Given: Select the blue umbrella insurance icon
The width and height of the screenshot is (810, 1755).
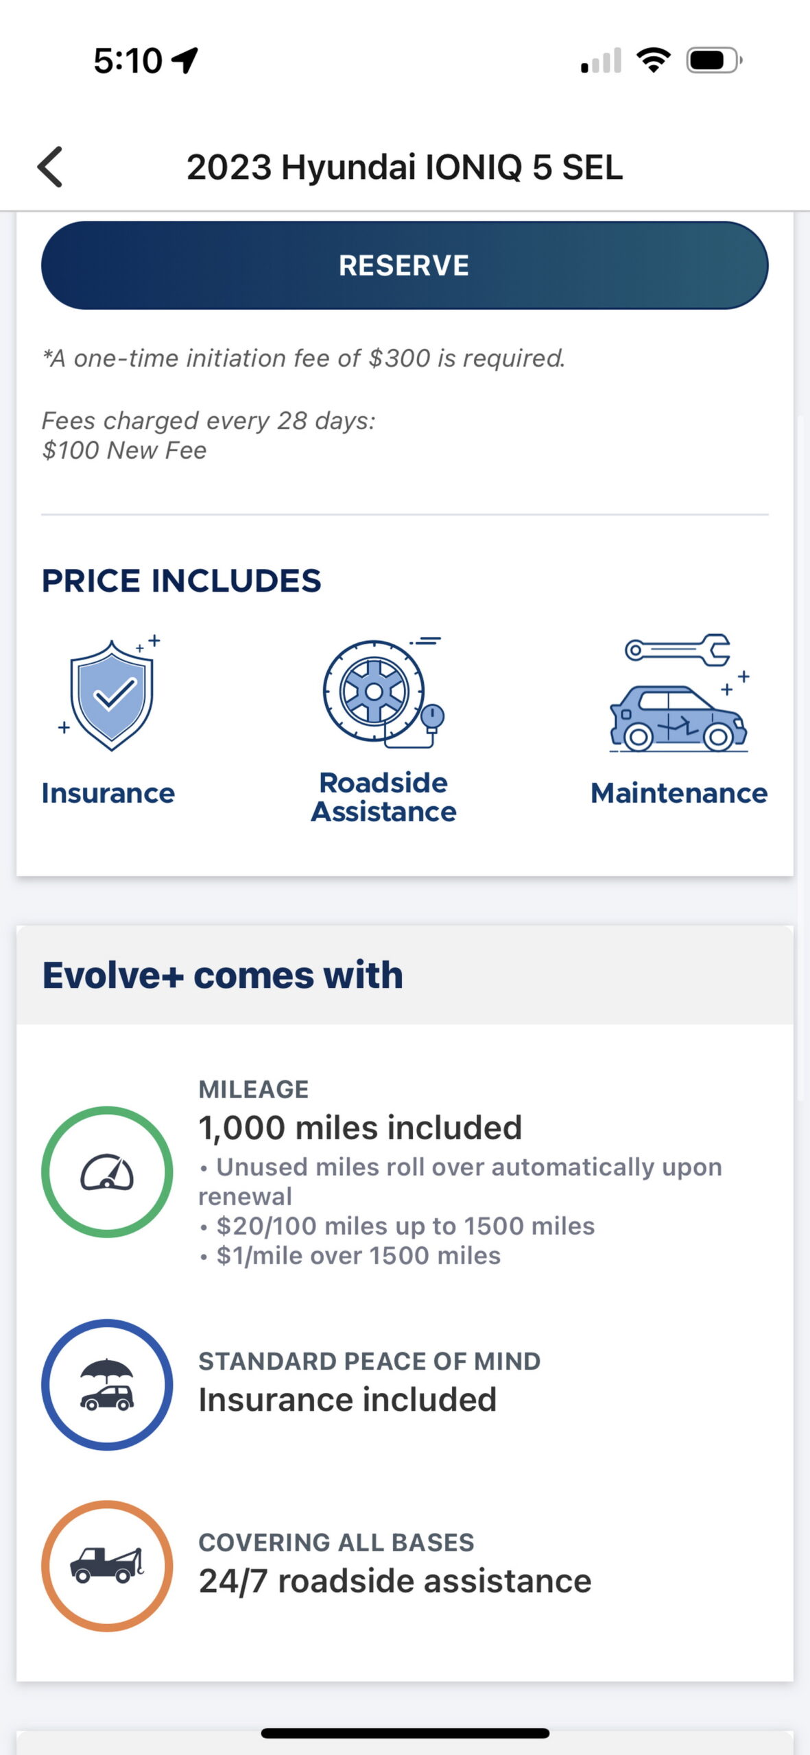Looking at the screenshot, I should [x=108, y=1383].
